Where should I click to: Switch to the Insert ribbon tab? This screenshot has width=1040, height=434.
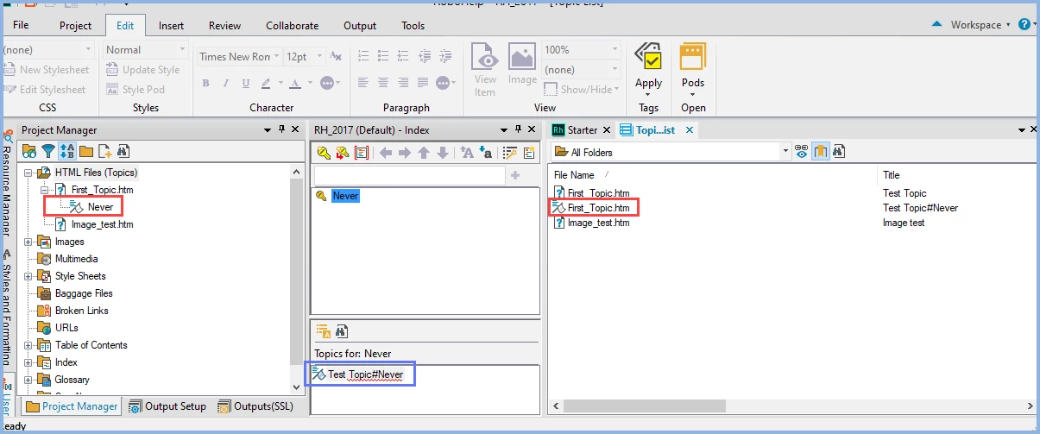tap(171, 26)
